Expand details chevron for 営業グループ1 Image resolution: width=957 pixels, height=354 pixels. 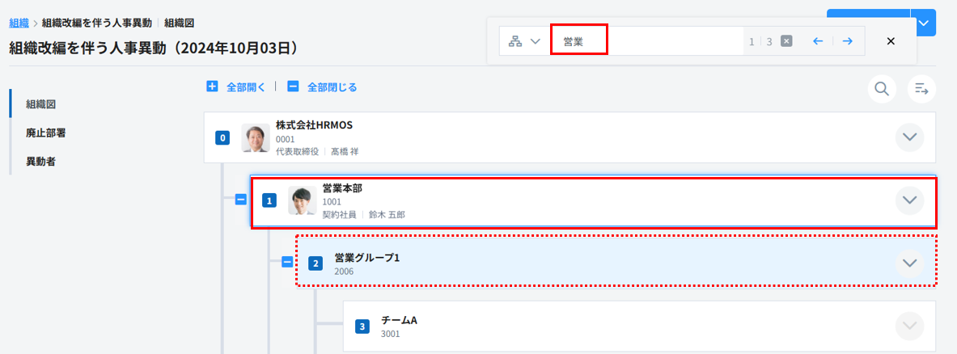[910, 263]
